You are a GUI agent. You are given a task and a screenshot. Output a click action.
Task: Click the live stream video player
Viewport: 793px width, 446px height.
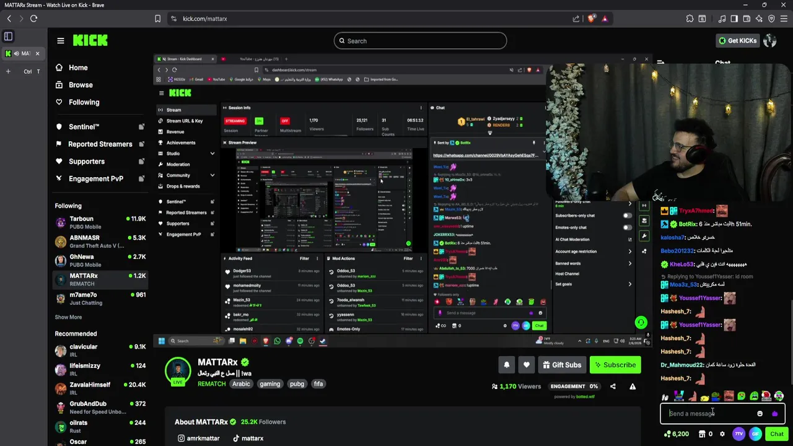[402, 201]
